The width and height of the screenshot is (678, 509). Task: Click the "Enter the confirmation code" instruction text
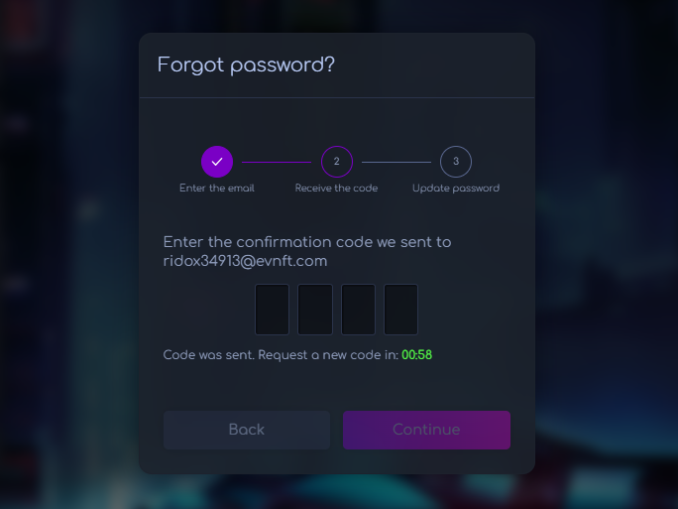tap(307, 242)
